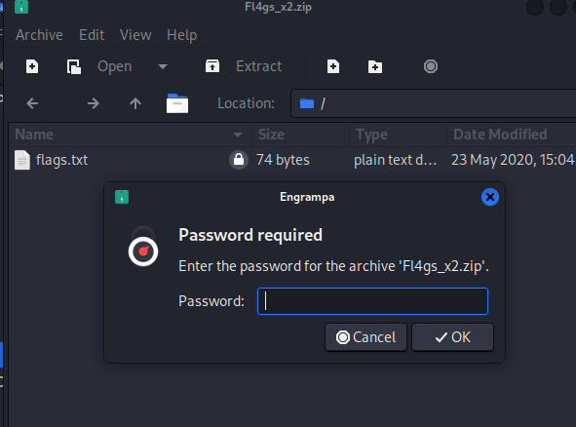Open the View menu

tap(135, 35)
